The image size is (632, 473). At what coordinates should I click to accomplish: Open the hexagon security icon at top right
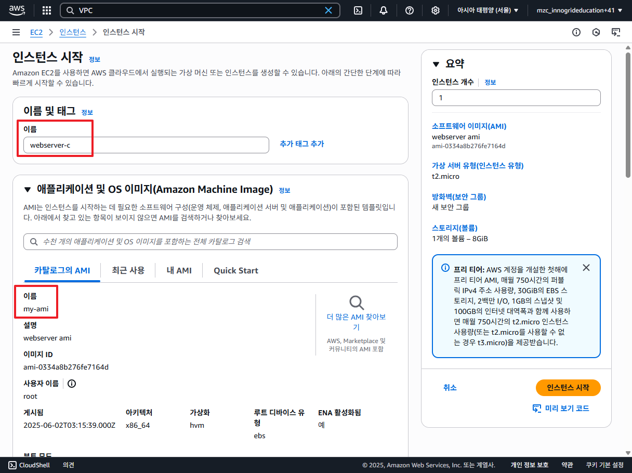click(x=596, y=32)
